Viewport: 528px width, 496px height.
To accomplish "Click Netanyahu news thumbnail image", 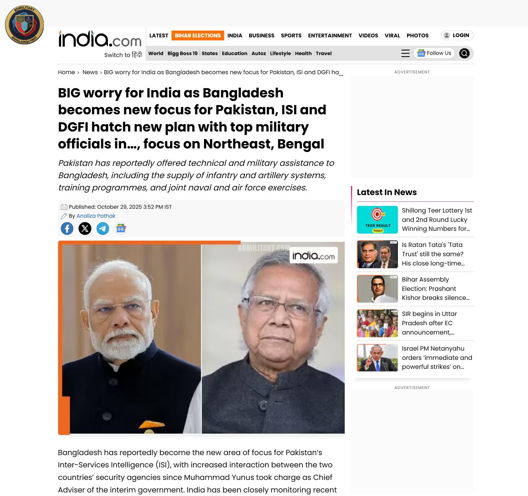I will pos(377,358).
